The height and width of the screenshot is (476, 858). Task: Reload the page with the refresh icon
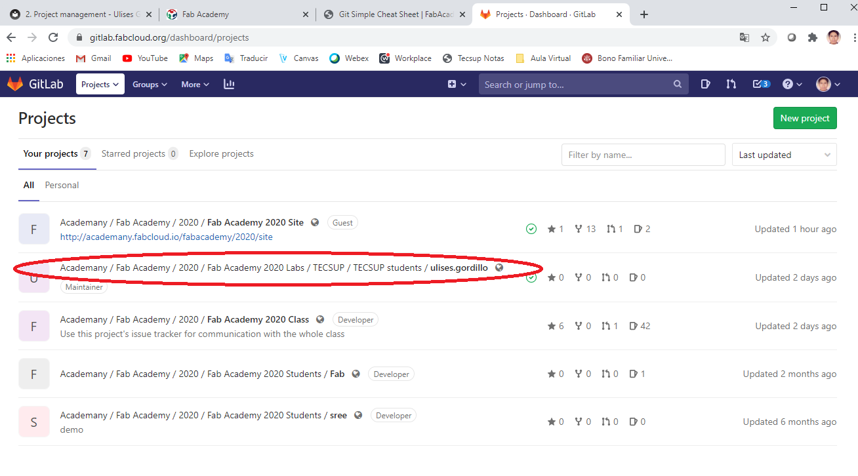coord(53,37)
